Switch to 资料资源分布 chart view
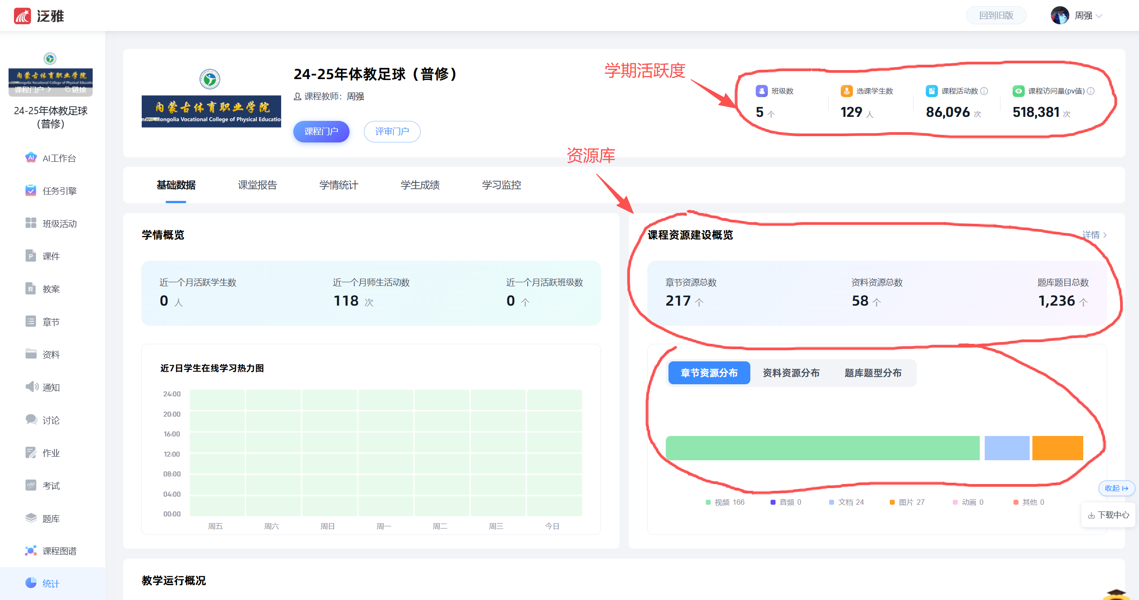Screen dimensions: 1139x600 pyautogui.click(x=791, y=373)
